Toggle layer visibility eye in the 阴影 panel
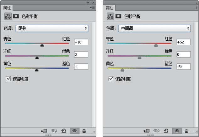 click(x=74, y=131)
